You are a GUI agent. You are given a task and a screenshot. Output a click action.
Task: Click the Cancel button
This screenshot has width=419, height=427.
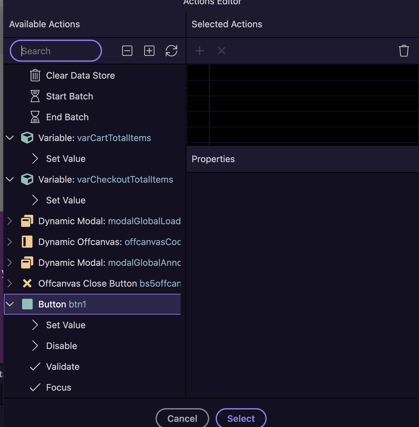[x=182, y=418]
